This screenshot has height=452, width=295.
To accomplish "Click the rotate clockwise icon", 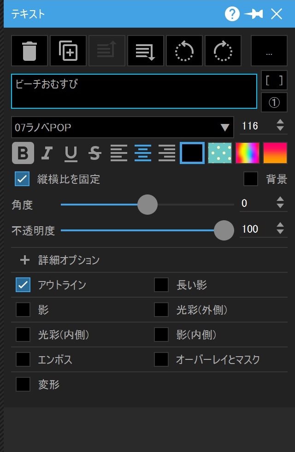I will coord(223,51).
